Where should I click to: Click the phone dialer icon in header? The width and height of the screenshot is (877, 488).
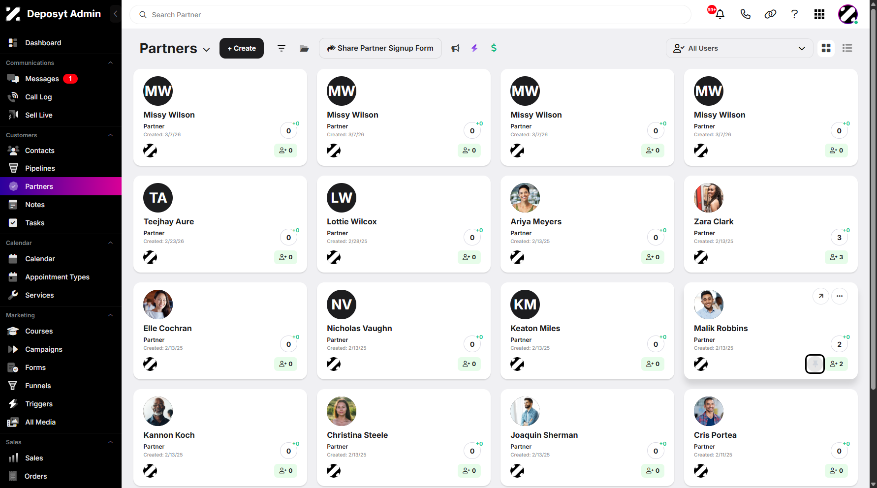746,14
